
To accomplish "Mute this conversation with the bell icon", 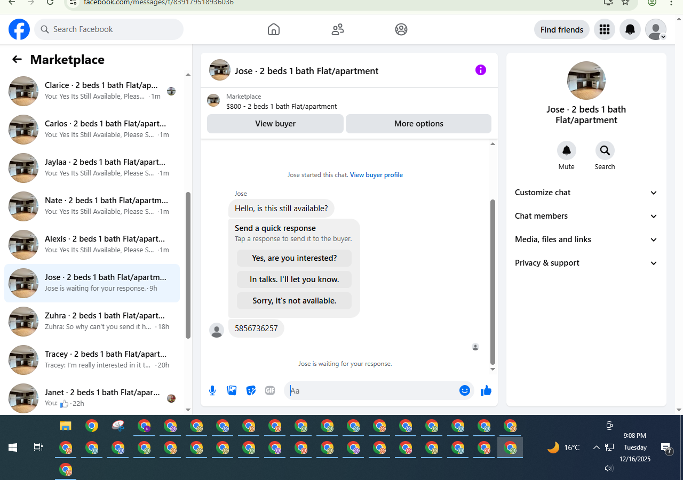I will click(x=567, y=151).
